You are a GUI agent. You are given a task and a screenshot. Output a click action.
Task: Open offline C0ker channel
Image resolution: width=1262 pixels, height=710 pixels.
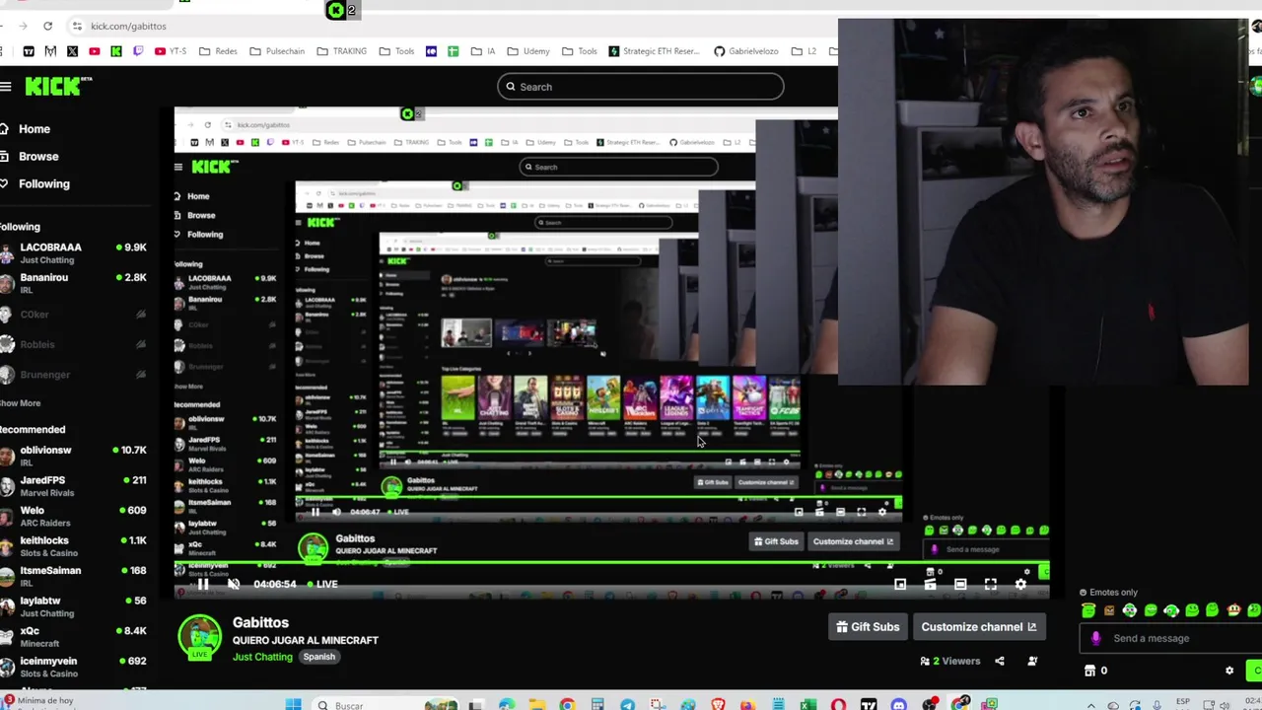click(x=74, y=315)
